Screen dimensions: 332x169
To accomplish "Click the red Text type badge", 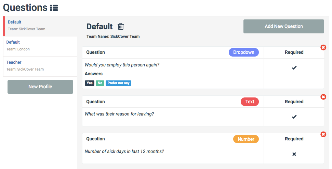I will (x=250, y=102).
